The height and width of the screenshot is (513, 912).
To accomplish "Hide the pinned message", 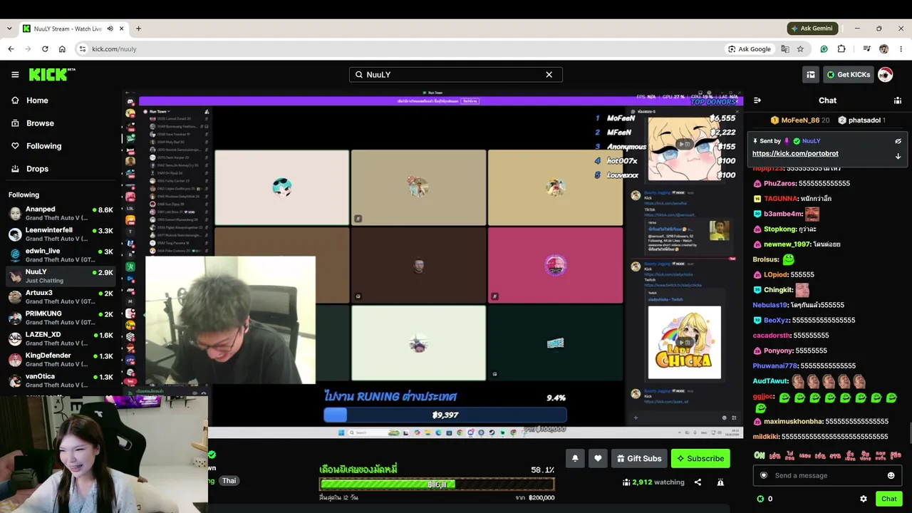I will (898, 141).
